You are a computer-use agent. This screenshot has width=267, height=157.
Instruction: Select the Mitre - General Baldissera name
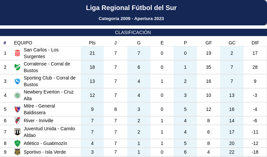(x=39, y=109)
